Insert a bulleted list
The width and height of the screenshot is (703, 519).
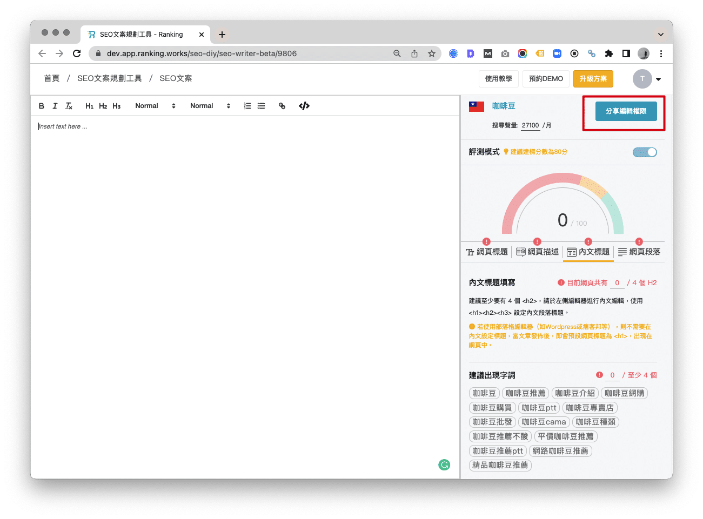pyautogui.click(x=262, y=106)
